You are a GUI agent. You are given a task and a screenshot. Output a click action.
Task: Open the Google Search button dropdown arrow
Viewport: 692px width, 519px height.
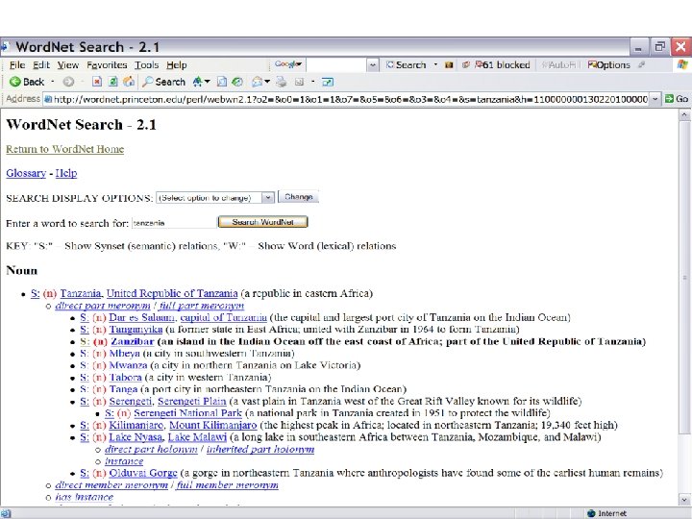435,65
